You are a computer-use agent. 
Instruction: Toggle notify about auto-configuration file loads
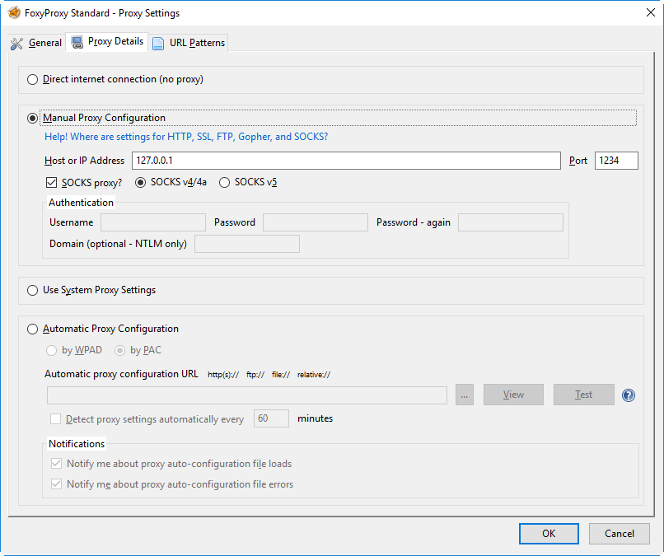click(56, 463)
